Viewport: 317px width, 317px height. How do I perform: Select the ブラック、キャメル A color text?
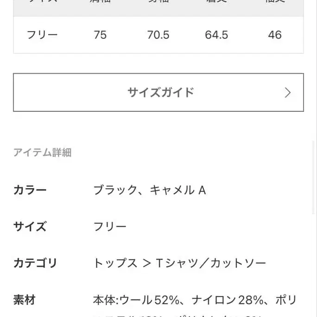pyautogui.click(x=149, y=190)
